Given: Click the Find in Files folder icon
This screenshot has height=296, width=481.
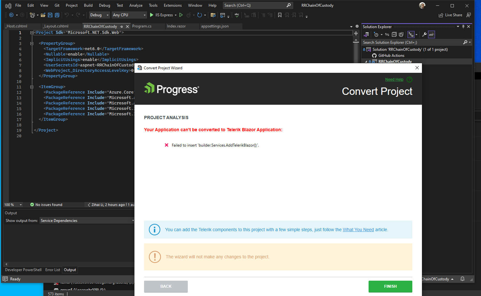Looking at the screenshot, I should (x=213, y=15).
